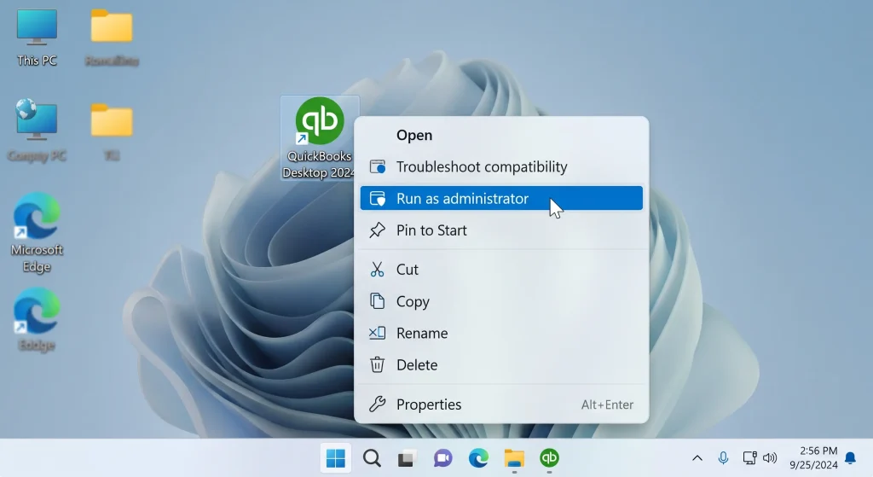Click the copy pages icon beside Copy
873x477 pixels.
[378, 301]
